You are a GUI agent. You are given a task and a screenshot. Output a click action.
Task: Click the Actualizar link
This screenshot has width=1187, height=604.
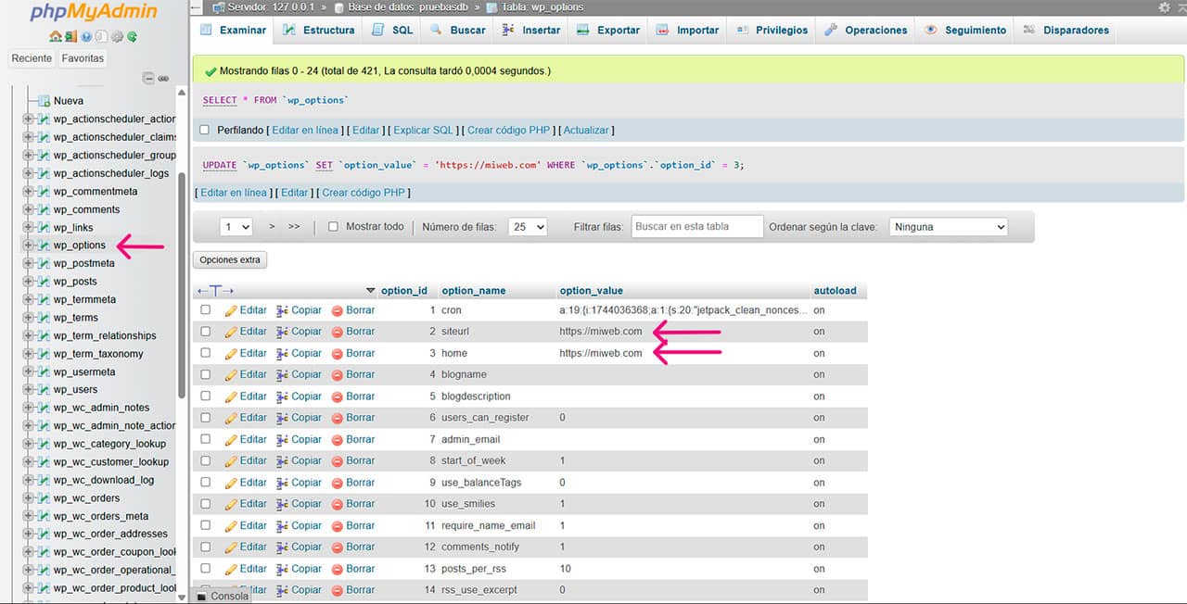pyautogui.click(x=586, y=131)
